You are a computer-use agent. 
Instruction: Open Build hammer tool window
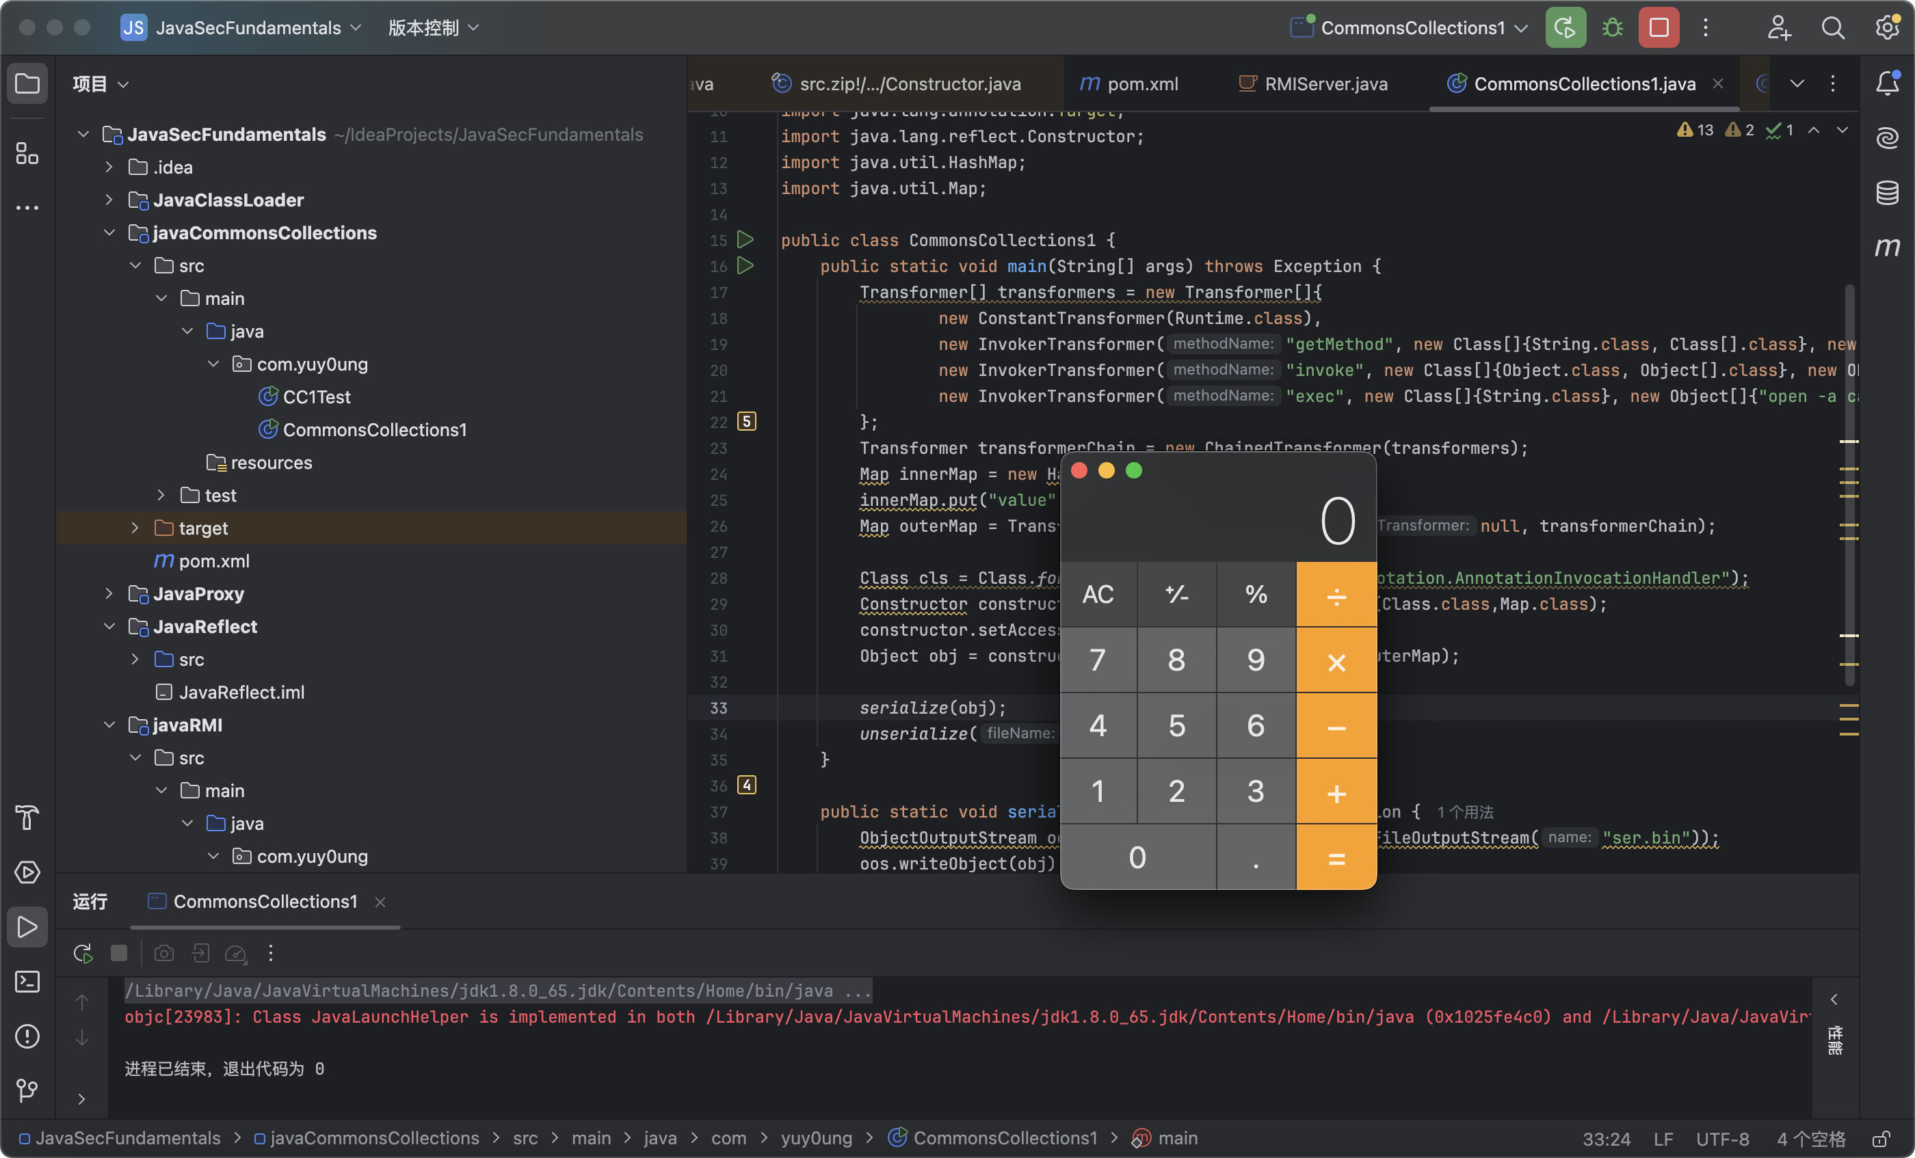[27, 818]
